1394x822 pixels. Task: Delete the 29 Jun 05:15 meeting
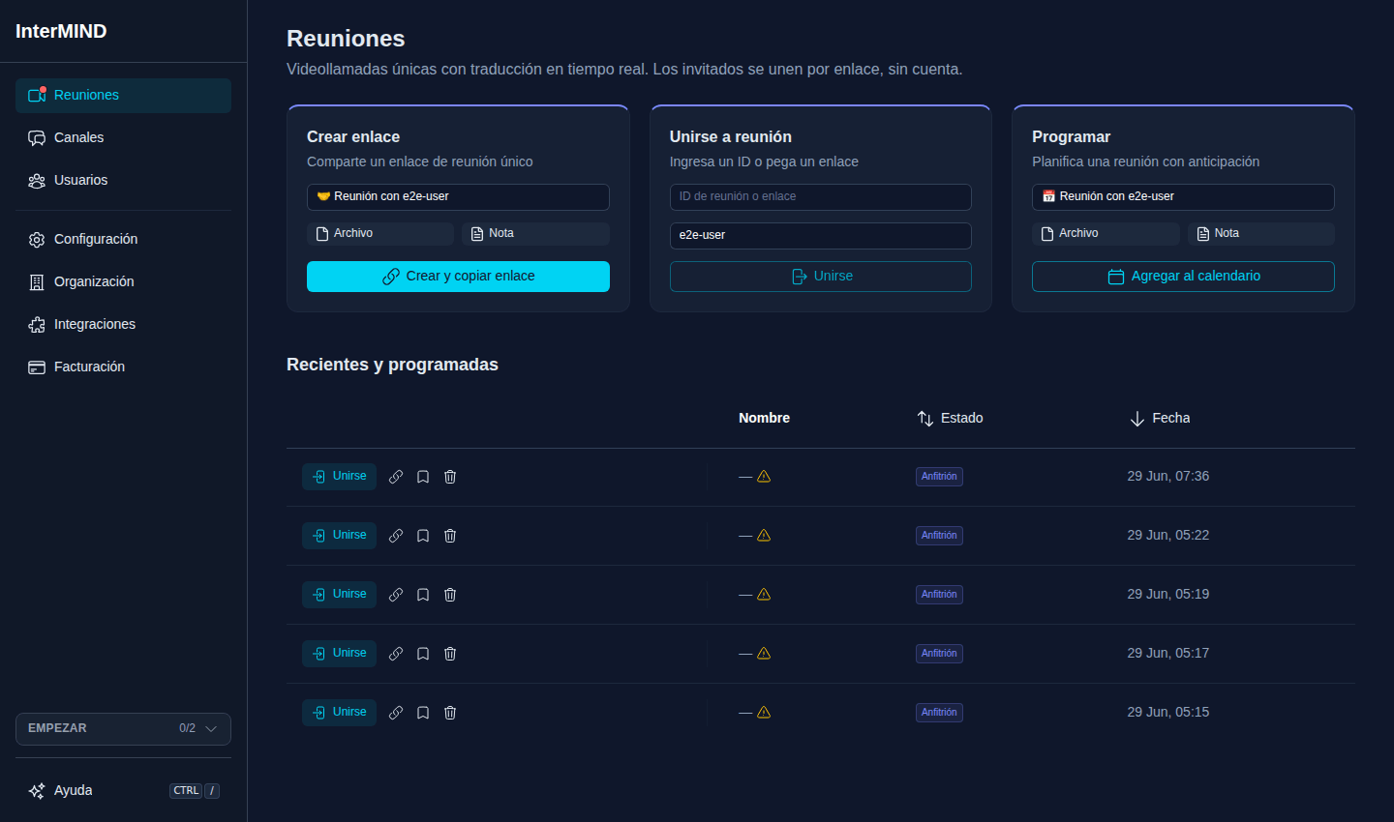(450, 713)
